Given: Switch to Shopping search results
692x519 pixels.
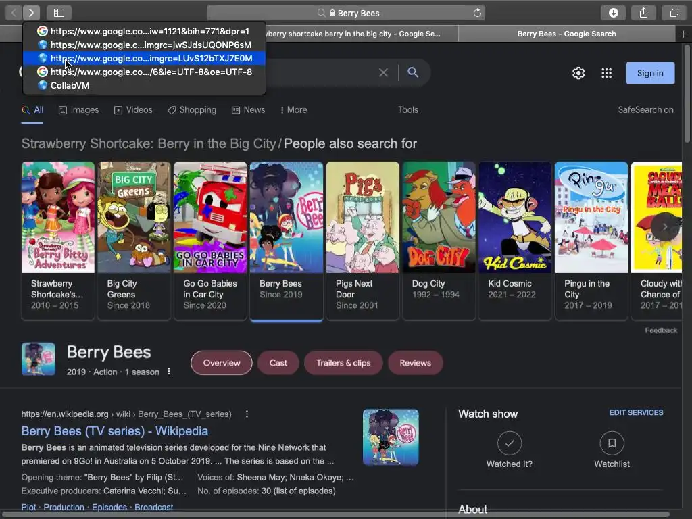Looking at the screenshot, I should [192, 110].
